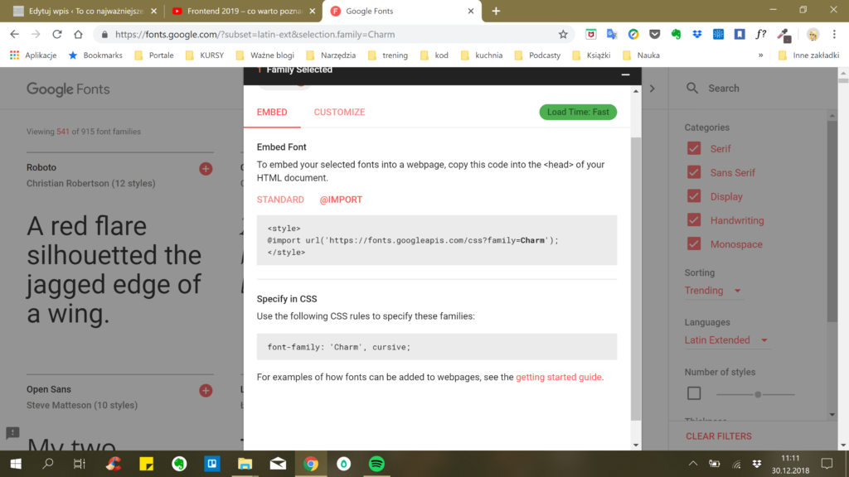849x477 pixels.
Task: Show hidden bookmarks via the overflow chevron
Action: pos(760,55)
